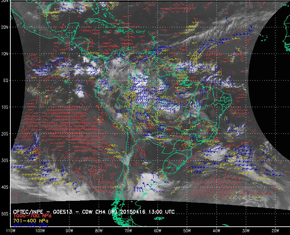The height and width of the screenshot is (235, 290).
Task: Click the yellow 701-400 hPa legend entry
Action: (x=30, y=221)
